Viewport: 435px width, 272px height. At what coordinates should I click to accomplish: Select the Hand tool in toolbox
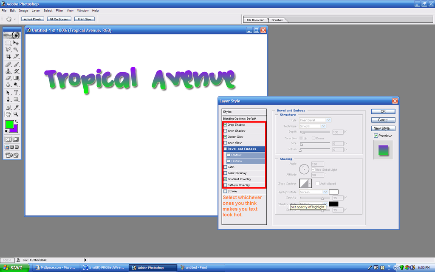point(8,114)
